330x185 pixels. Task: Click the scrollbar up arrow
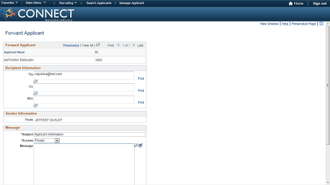pos(328,24)
